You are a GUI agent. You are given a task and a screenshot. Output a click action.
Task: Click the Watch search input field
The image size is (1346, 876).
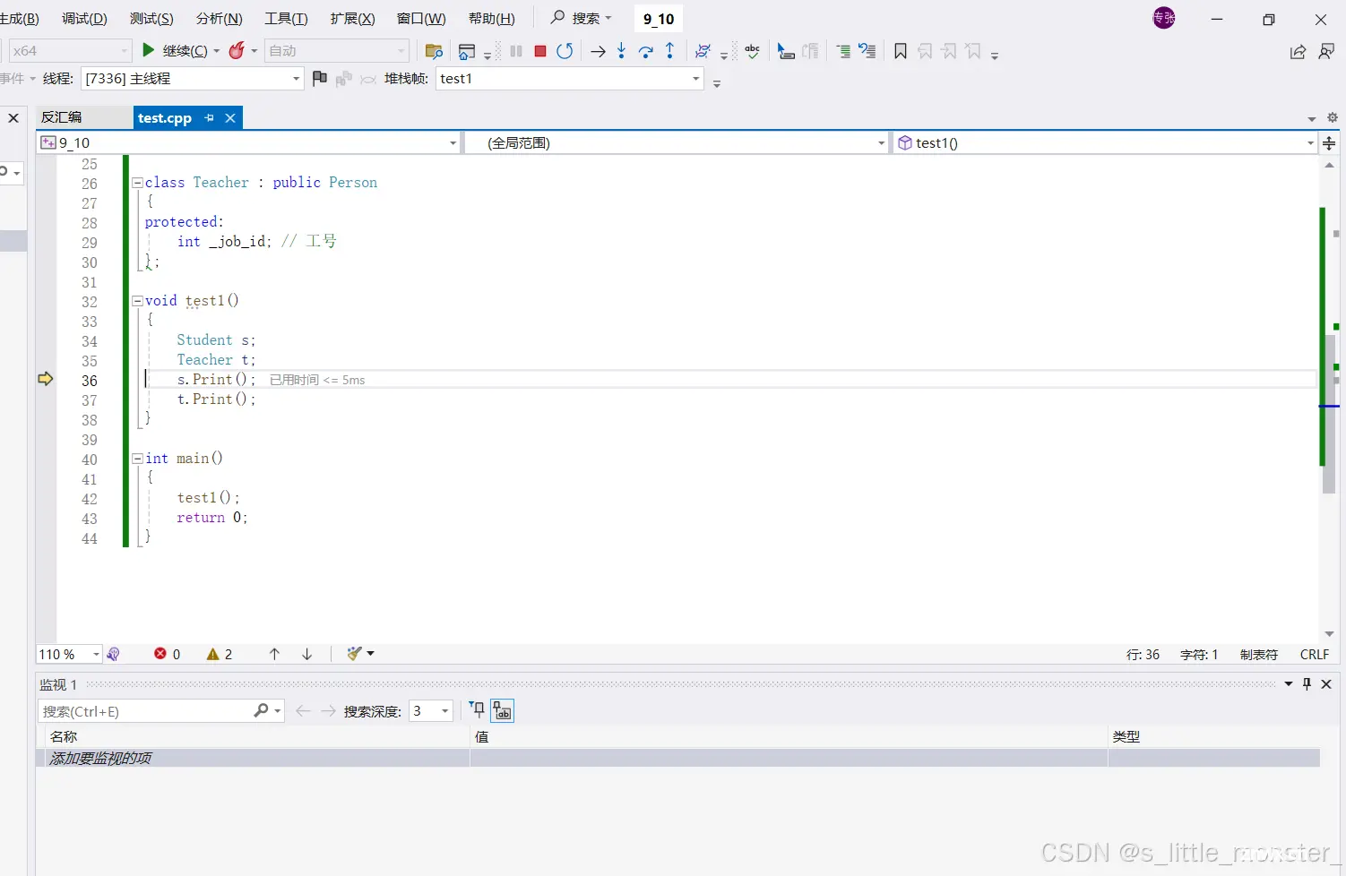click(146, 711)
